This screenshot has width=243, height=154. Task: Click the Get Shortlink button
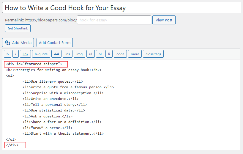pyautogui.click(x=18, y=28)
